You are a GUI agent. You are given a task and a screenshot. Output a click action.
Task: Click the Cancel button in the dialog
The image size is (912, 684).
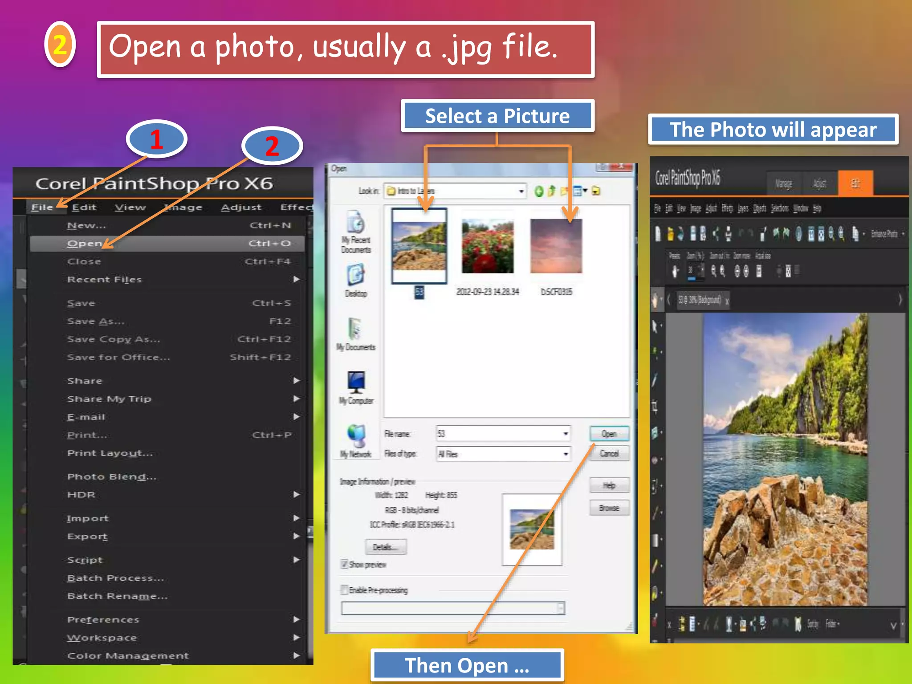coord(609,453)
